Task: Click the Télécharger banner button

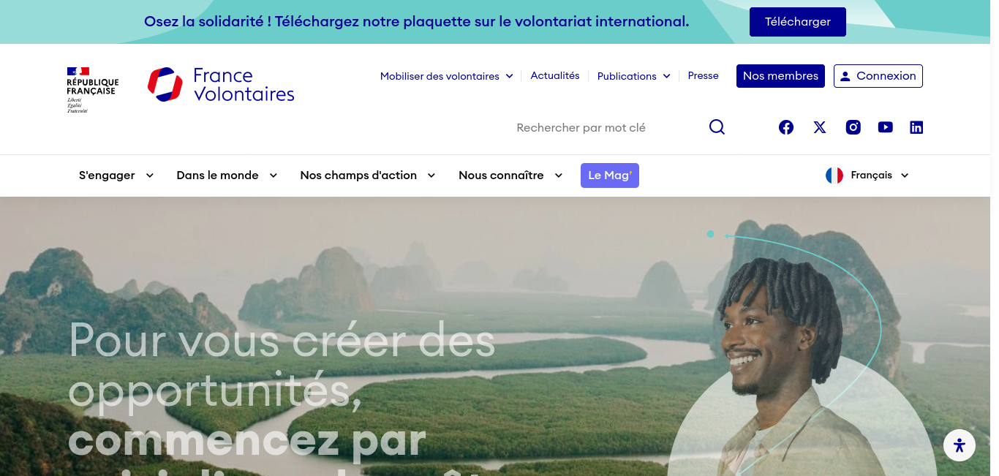Action: click(798, 22)
